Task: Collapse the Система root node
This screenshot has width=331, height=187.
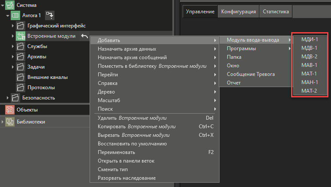Action: pyautogui.click(x=2, y=5)
